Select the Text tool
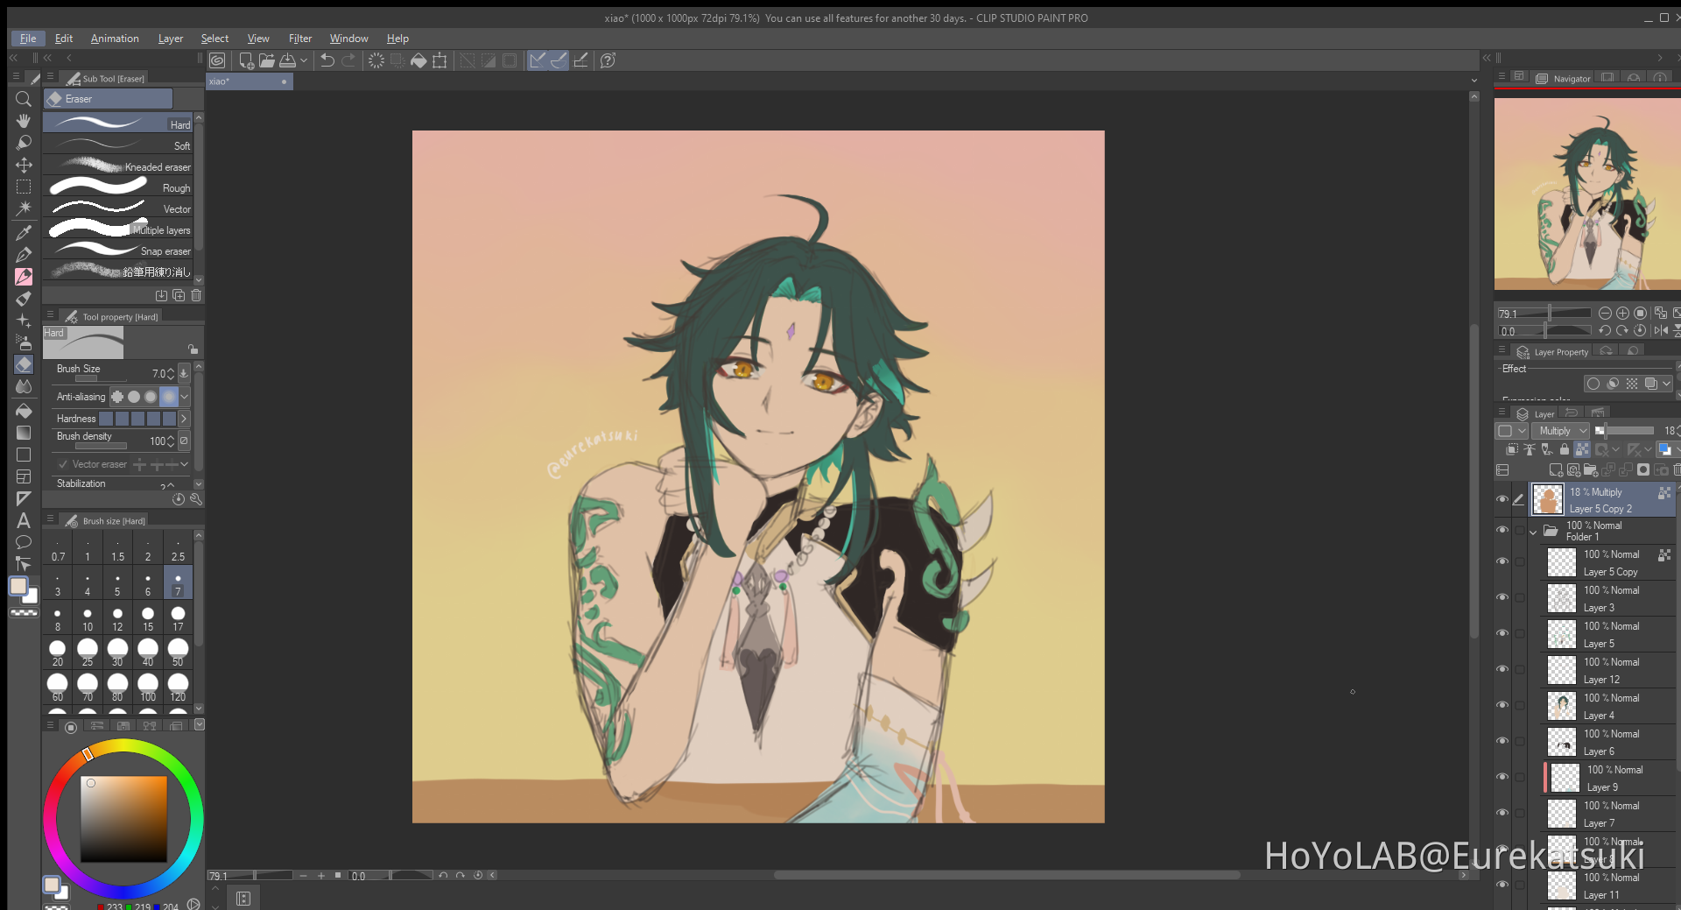This screenshot has height=910, width=1681. (x=24, y=520)
